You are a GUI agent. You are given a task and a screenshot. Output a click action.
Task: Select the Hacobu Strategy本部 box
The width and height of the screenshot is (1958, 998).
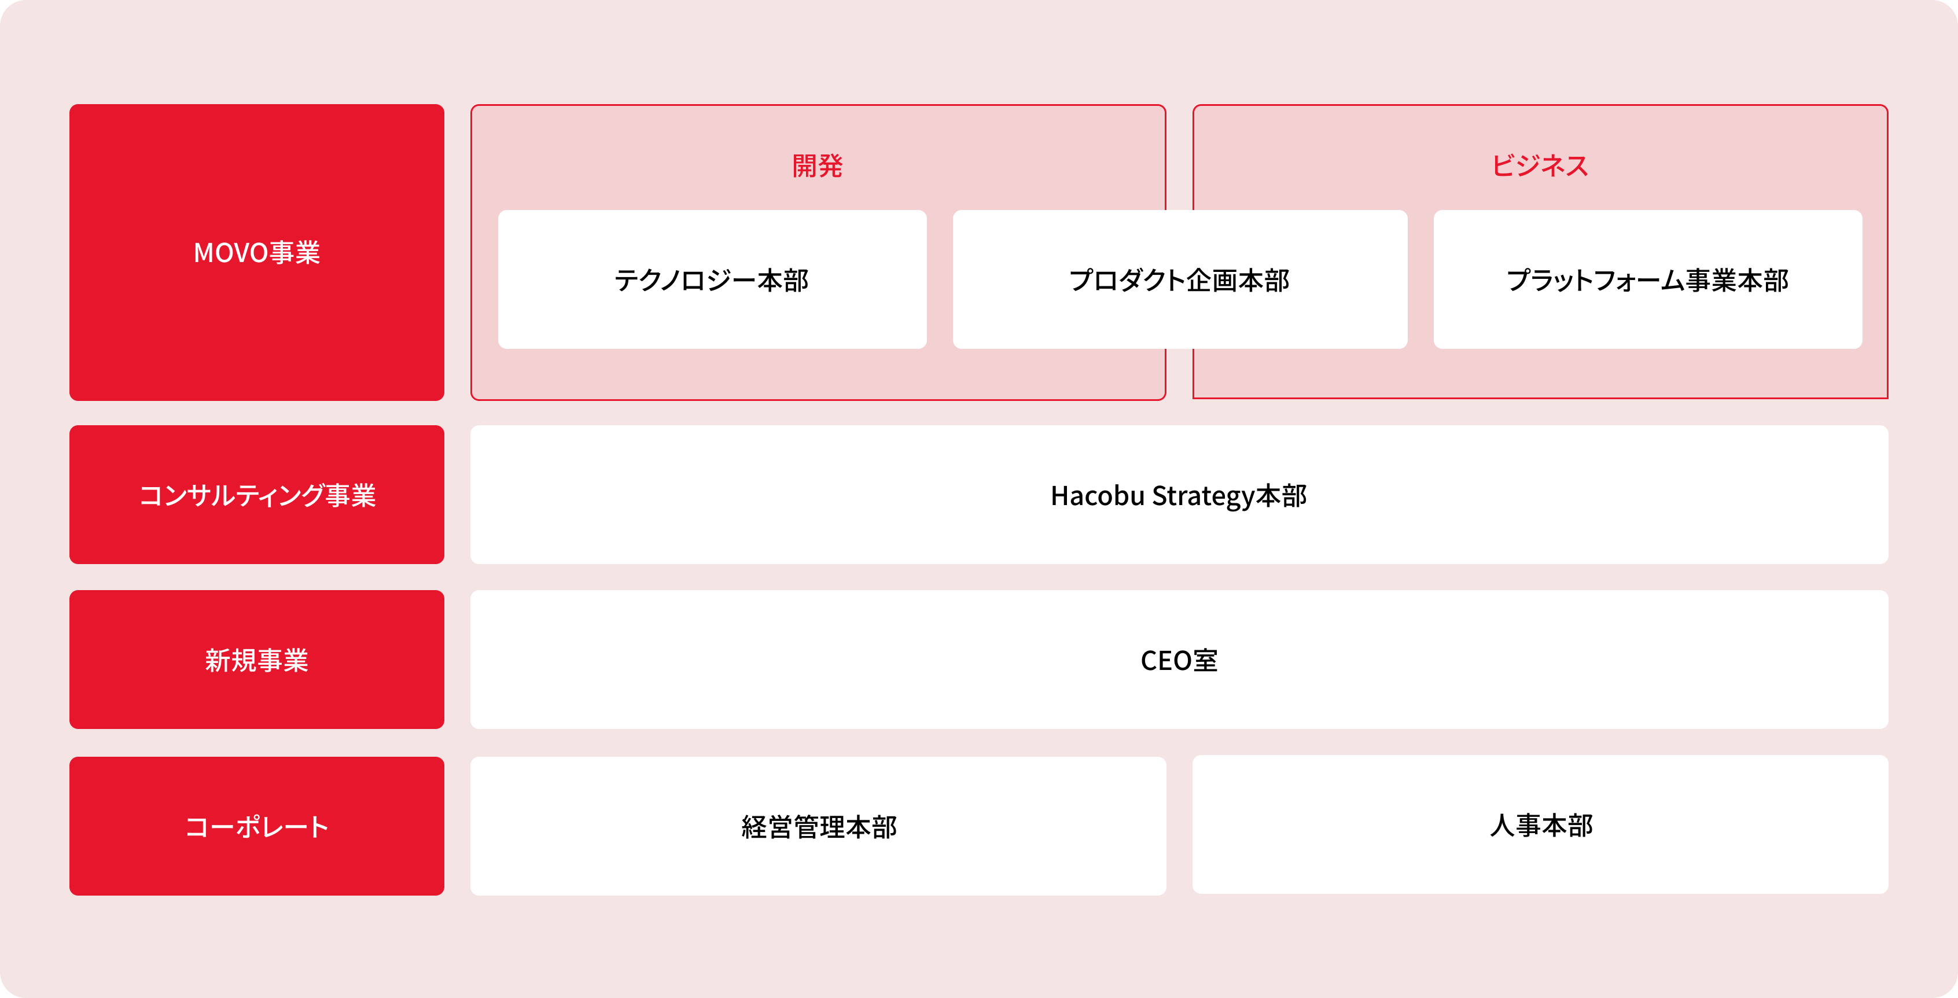(1179, 495)
